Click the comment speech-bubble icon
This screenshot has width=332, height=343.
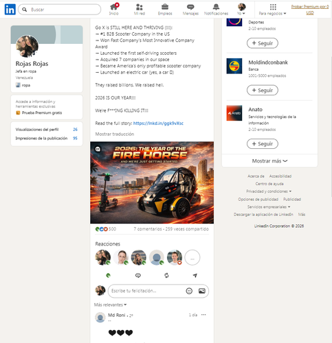(138, 275)
